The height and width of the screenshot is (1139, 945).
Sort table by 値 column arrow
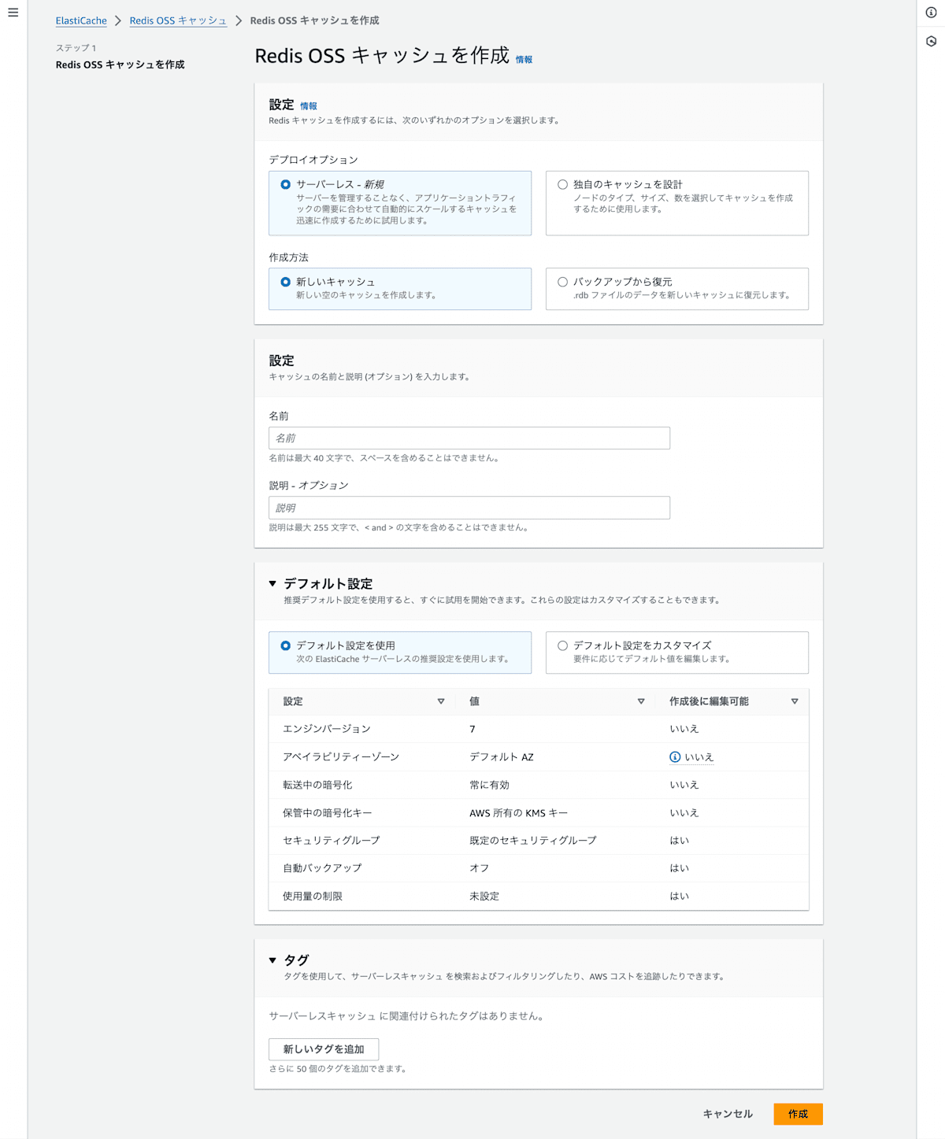pyautogui.click(x=641, y=701)
